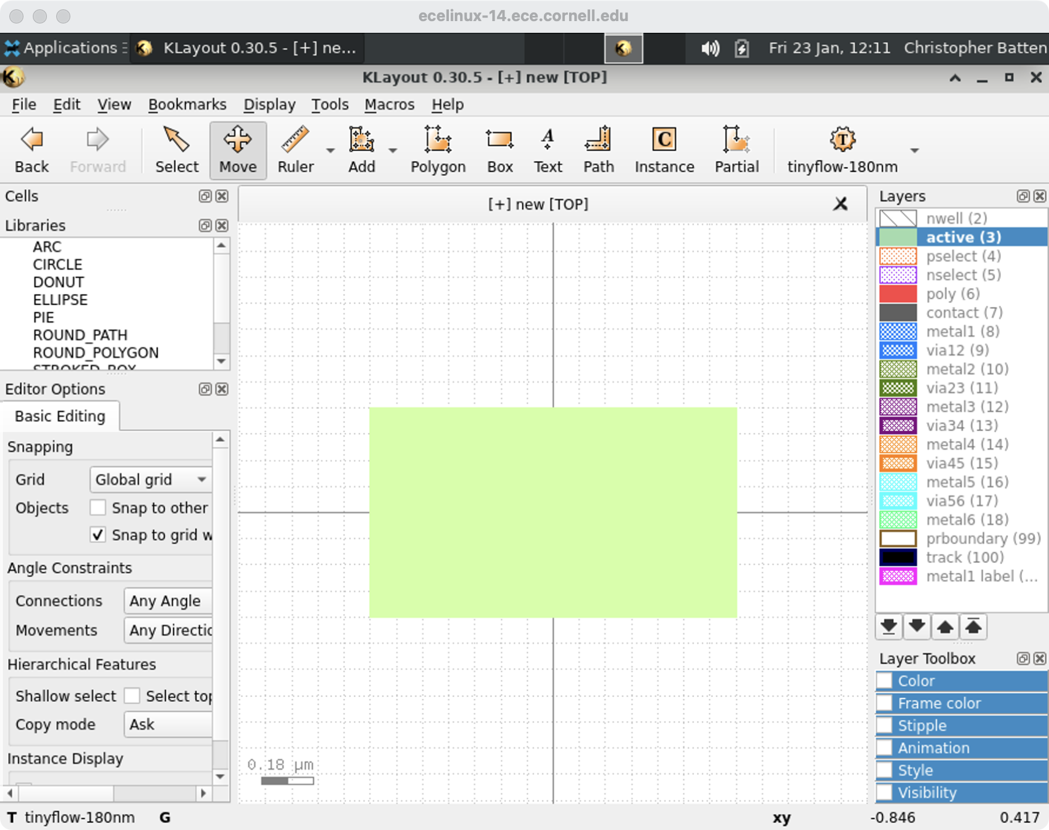
Task: Disable the Snap to grid checkbox
Action: tap(98, 535)
